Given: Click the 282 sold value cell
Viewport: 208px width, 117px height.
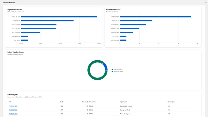Looking at the screenshot, I should tap(62, 114).
